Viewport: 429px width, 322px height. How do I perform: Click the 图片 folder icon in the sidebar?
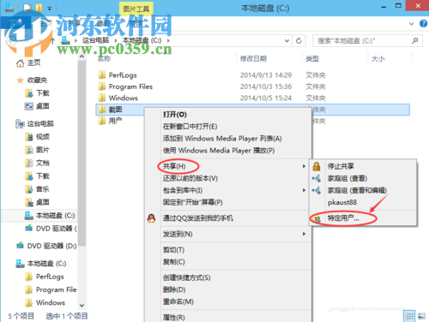(29, 150)
